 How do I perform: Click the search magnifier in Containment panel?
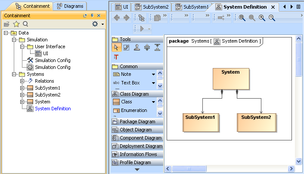(25, 24)
